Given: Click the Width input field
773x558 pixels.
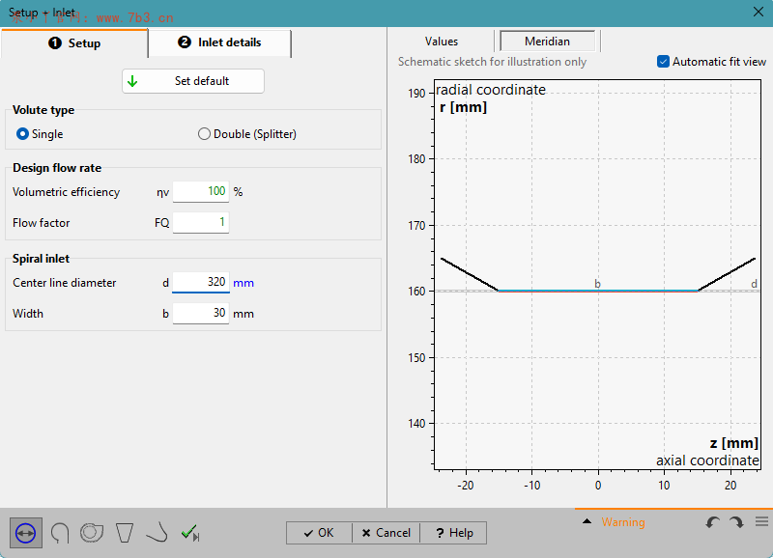Looking at the screenshot, I should pos(200,313).
